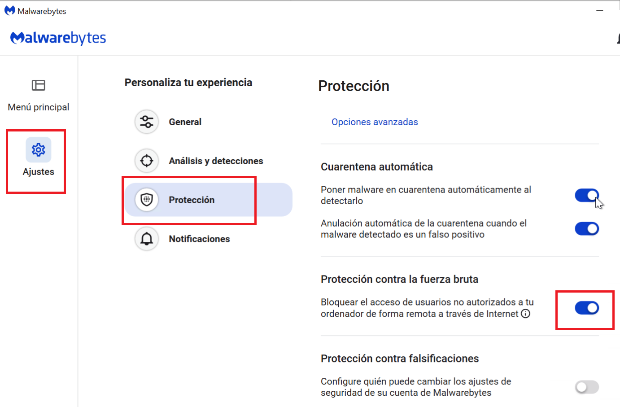
Task: Toggle brute force remote access blocking
Action: [586, 308]
